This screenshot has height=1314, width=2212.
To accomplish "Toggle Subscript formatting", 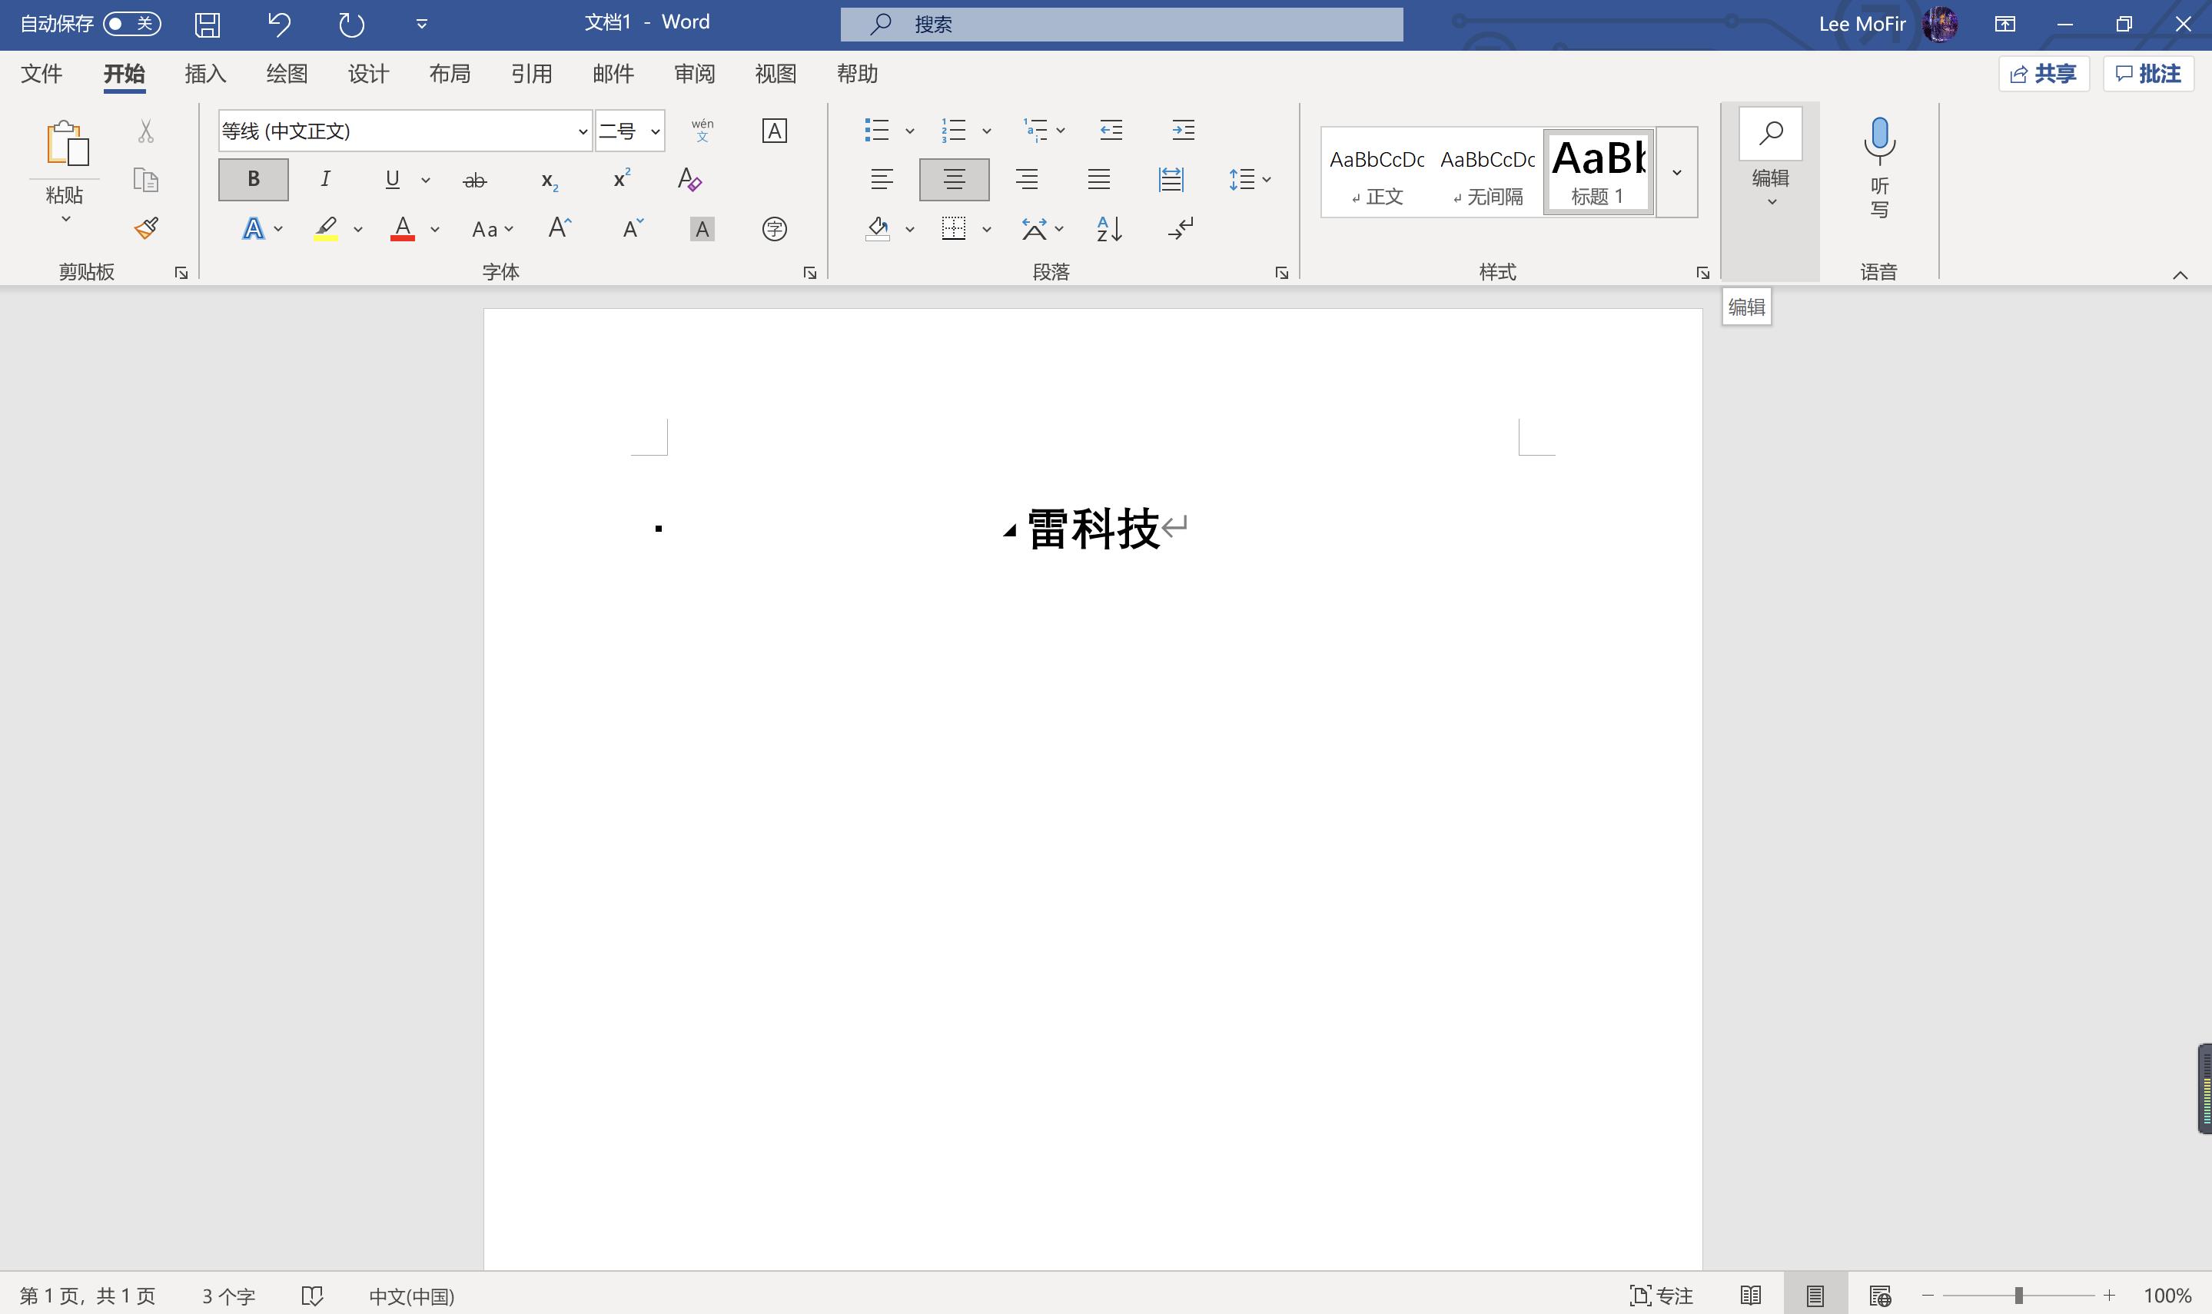I will point(549,181).
